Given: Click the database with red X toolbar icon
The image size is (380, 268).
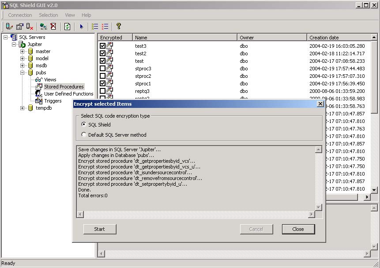Looking at the screenshot, I should click(30, 27).
